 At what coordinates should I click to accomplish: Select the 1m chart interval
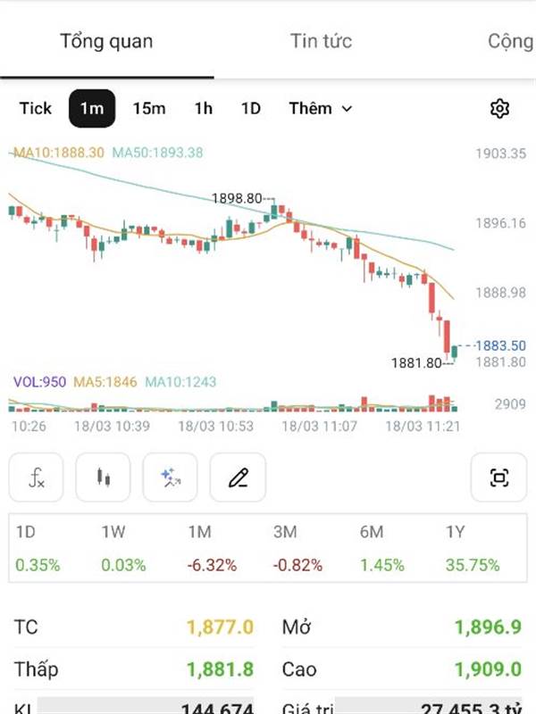tap(92, 109)
